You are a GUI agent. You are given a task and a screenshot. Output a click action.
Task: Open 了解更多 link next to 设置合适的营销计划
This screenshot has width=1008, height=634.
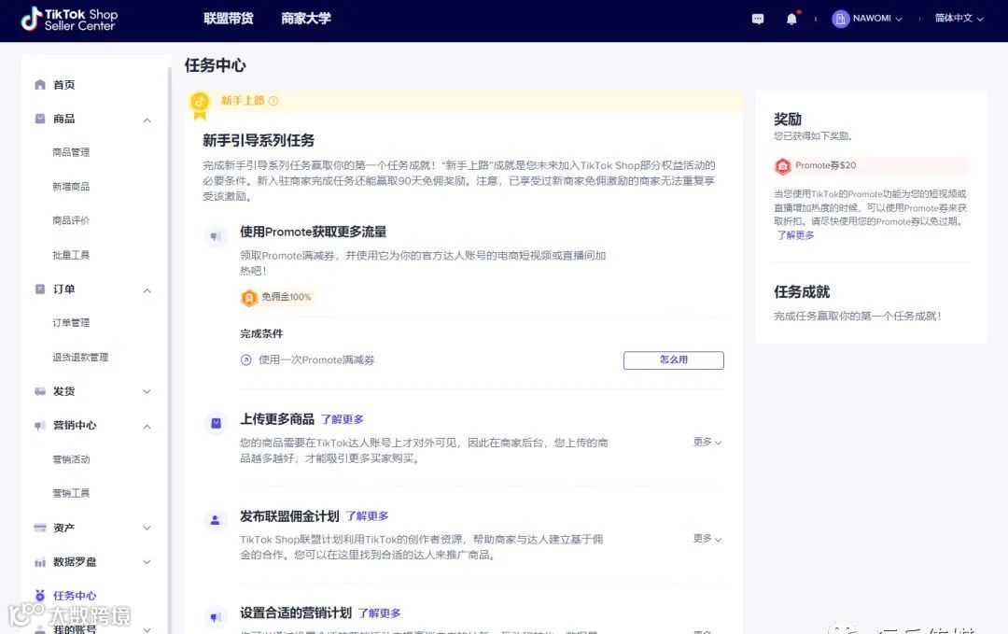379,613
